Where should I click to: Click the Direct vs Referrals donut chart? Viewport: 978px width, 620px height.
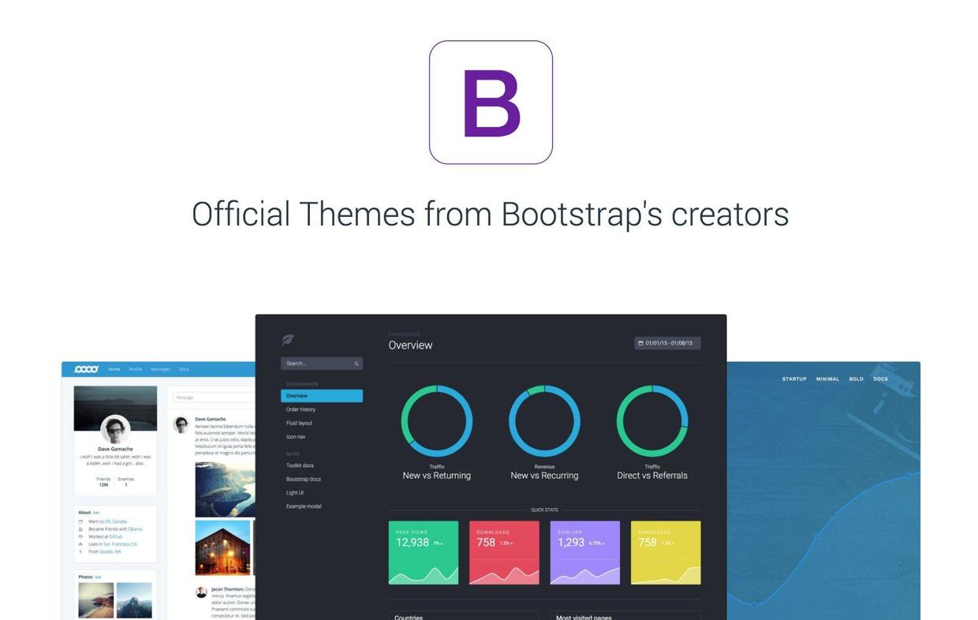(652, 421)
